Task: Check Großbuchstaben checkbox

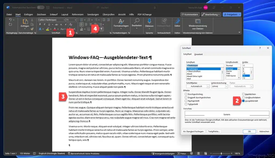Action: (243, 97)
